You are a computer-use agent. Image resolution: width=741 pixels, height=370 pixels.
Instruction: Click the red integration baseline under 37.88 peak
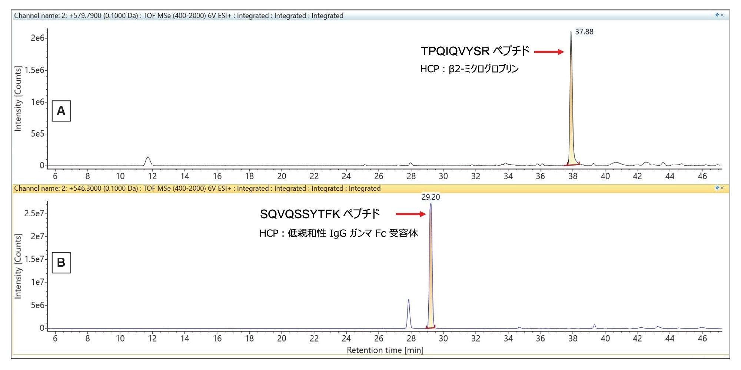pos(572,164)
